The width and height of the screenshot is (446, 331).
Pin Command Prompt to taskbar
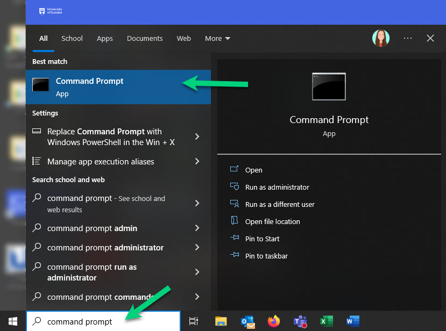pyautogui.click(x=266, y=256)
